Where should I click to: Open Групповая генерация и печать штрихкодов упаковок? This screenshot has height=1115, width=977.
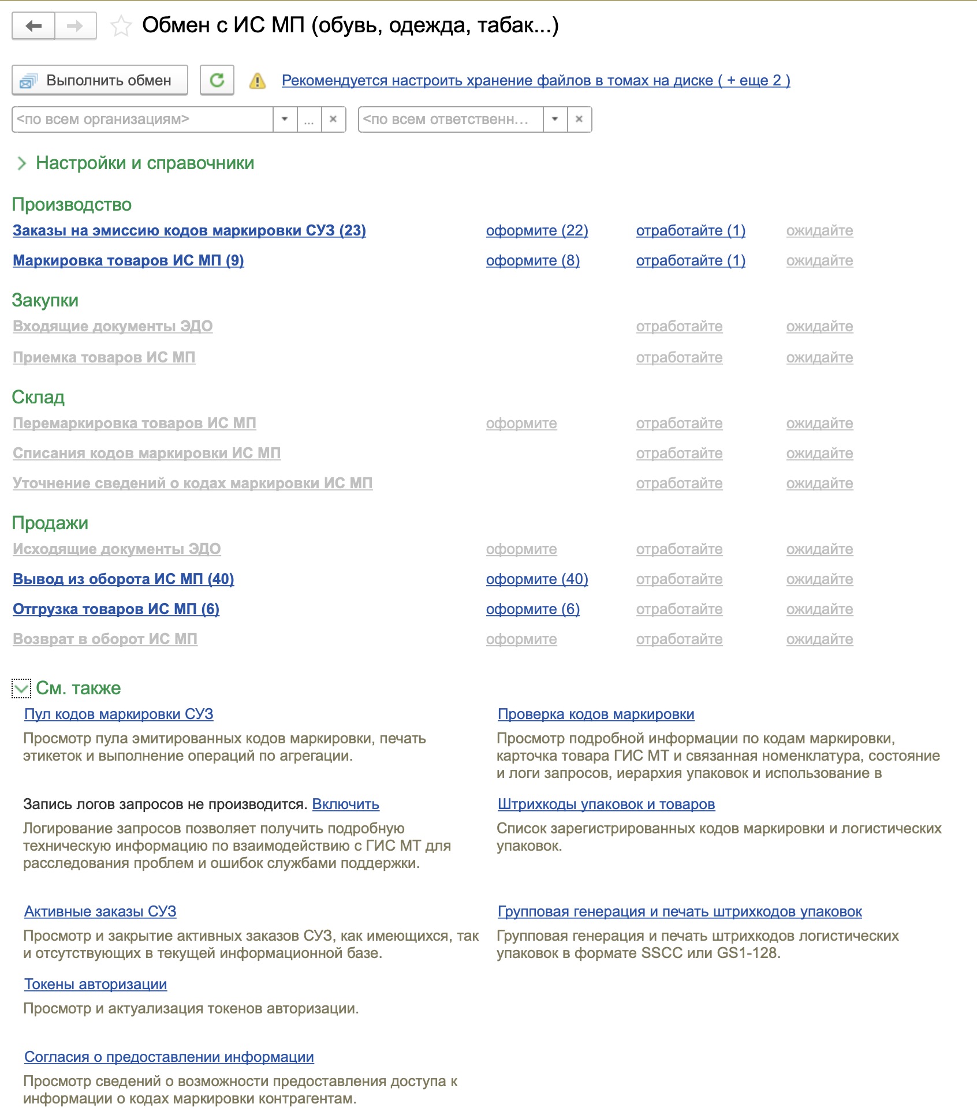(680, 912)
